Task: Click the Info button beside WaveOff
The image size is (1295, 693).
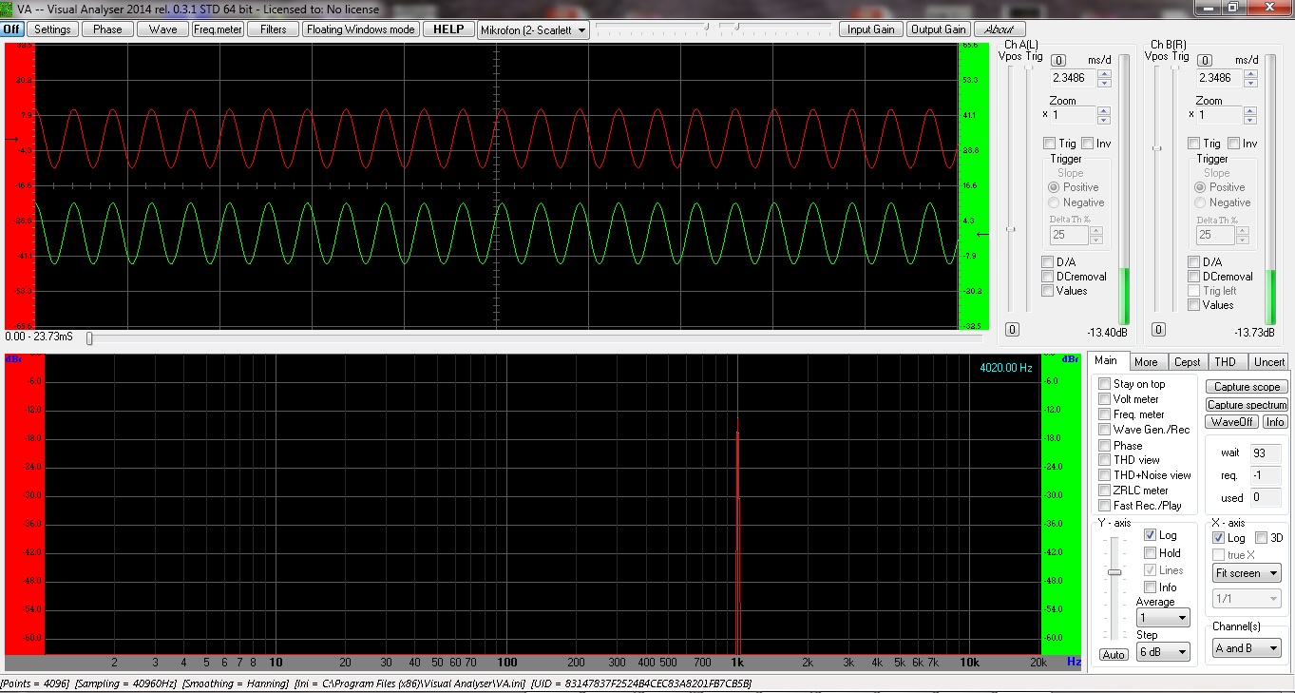Action: click(x=1275, y=422)
